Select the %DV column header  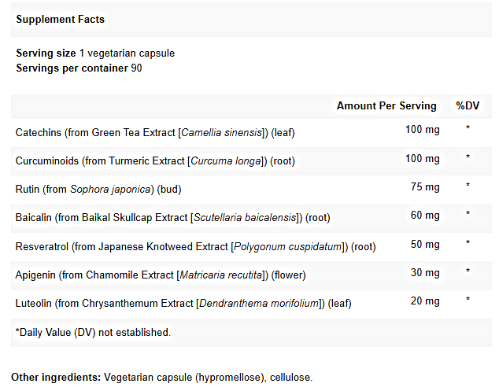467,106
